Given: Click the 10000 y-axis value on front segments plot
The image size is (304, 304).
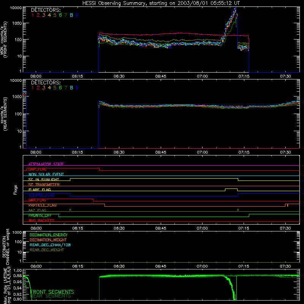Looking at the screenshot, I should (x=16, y=8).
